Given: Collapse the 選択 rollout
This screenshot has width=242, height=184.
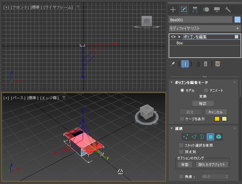Looking at the screenshot, I should pos(172,128).
